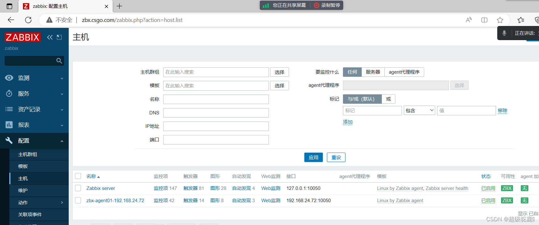Collapse sidebar with double-chevron icon
The image size is (539, 225).
[50, 37]
